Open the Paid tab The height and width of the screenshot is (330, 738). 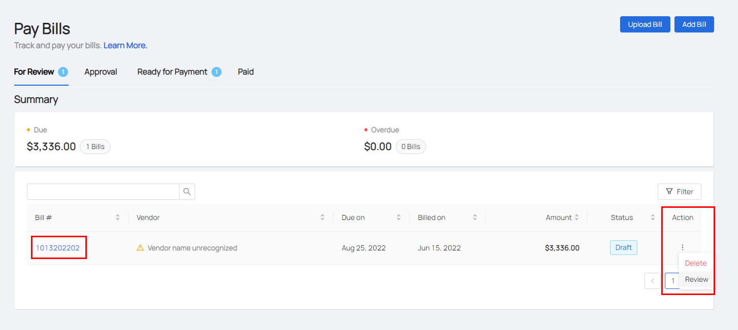[x=245, y=72]
